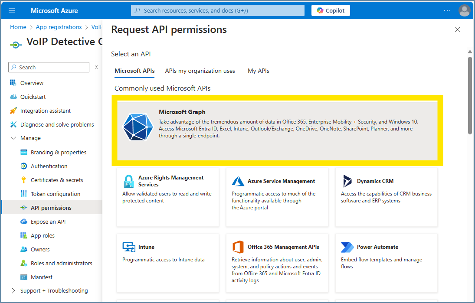475x303 pixels.
Task: Choose the Intune title
Action: click(146, 247)
